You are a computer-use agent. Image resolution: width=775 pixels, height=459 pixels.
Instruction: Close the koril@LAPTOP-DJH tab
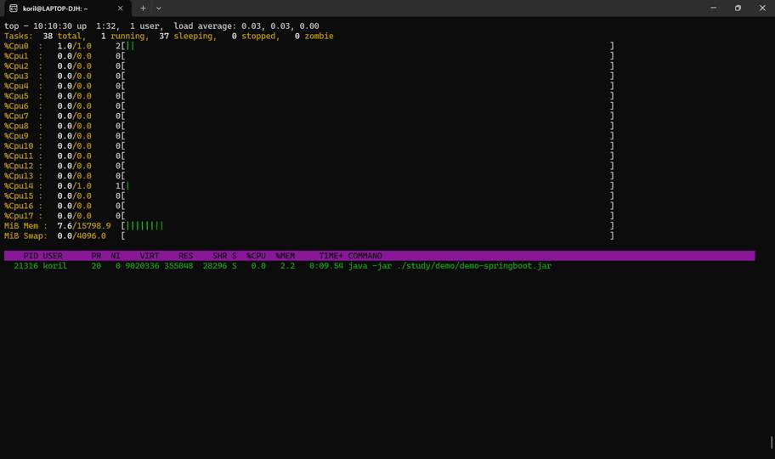pos(120,8)
